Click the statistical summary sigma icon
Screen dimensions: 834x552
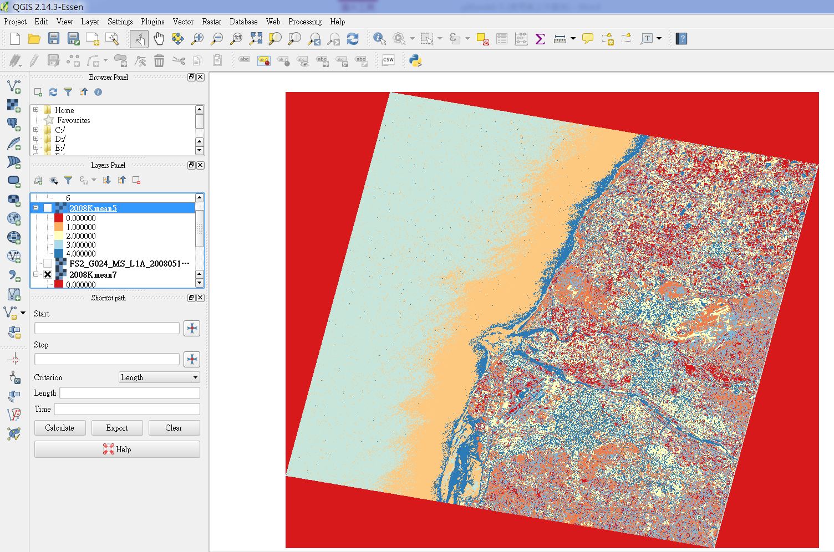[540, 39]
